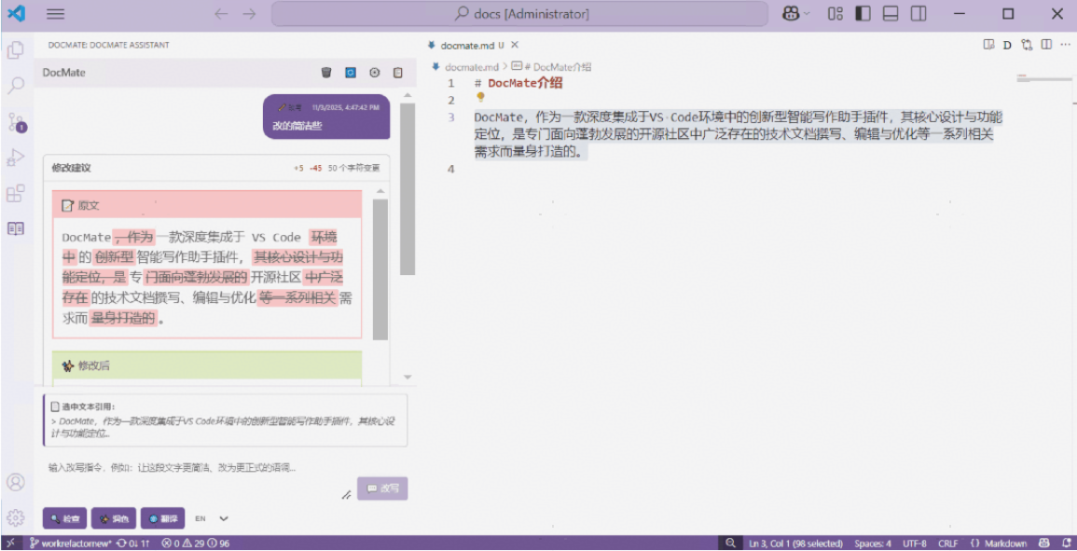Click the 检查 check button
Image resolution: width=1077 pixels, height=551 pixels.
pos(64,518)
